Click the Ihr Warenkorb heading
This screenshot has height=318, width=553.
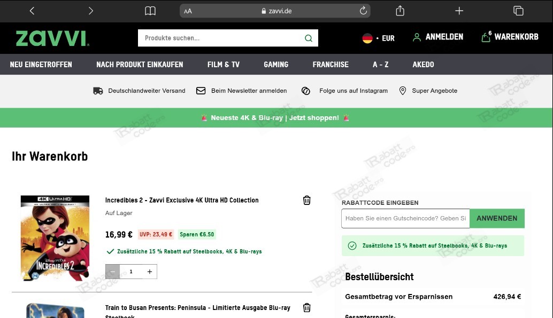click(50, 156)
